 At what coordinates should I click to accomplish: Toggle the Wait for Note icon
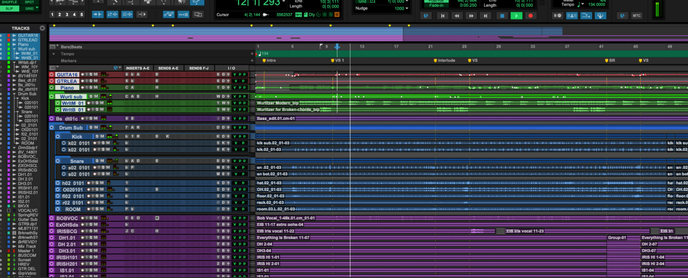point(558,15)
